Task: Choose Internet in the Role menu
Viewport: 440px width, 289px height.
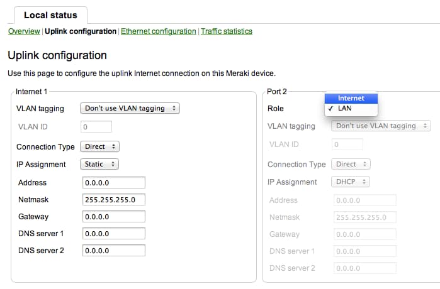Action: 351,98
